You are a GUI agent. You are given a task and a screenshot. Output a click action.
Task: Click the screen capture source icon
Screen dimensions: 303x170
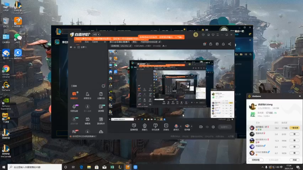coord(134,127)
